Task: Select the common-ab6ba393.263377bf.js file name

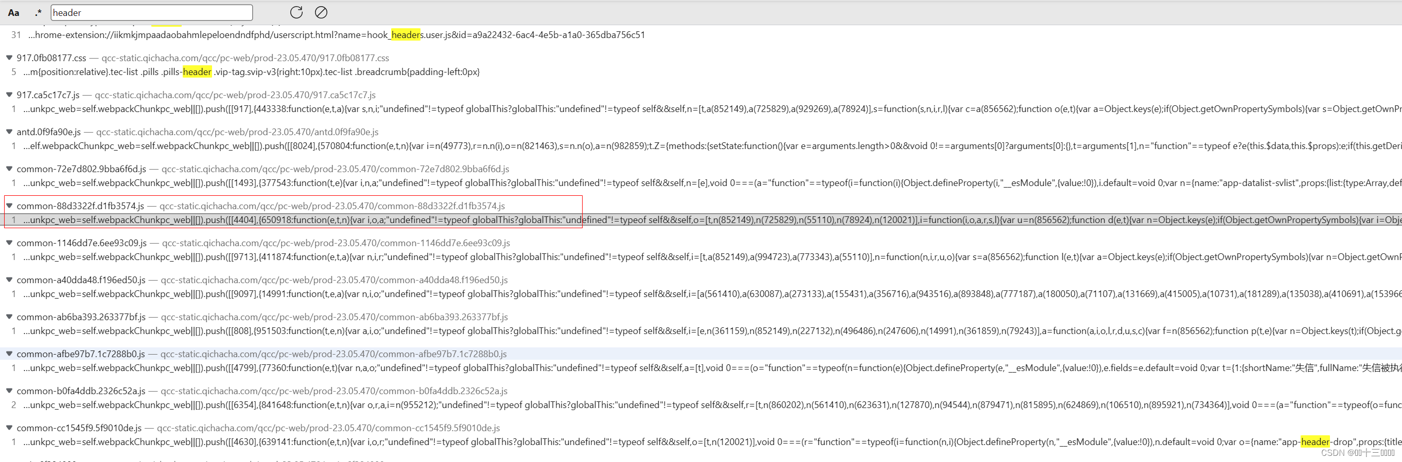Action: point(81,317)
